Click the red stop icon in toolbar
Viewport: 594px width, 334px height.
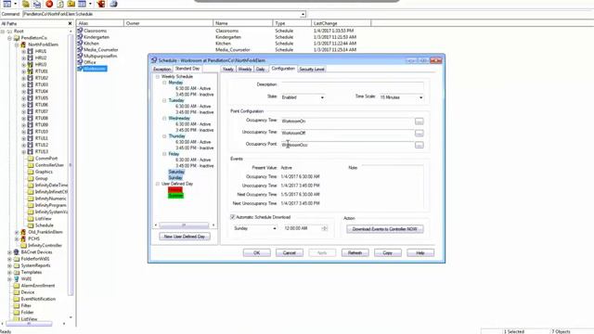(49, 4)
